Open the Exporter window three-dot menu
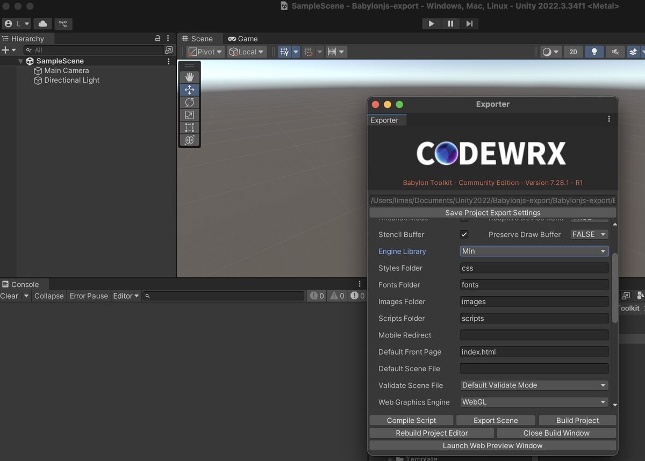645x461 pixels. 609,119
